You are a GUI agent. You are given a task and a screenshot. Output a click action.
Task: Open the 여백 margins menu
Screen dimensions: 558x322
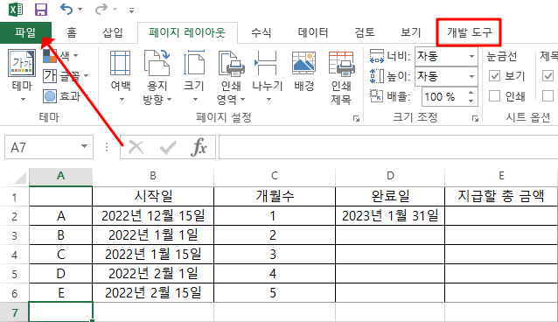point(121,76)
